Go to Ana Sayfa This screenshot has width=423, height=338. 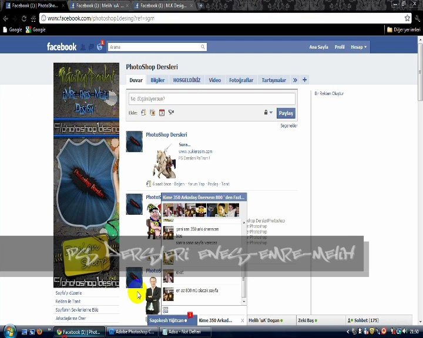pos(318,47)
